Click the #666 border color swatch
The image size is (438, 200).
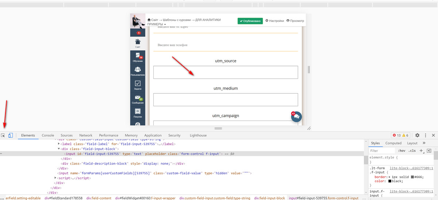pyautogui.click(x=412, y=177)
